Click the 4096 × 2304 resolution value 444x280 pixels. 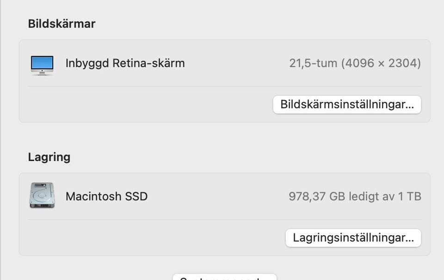381,63
